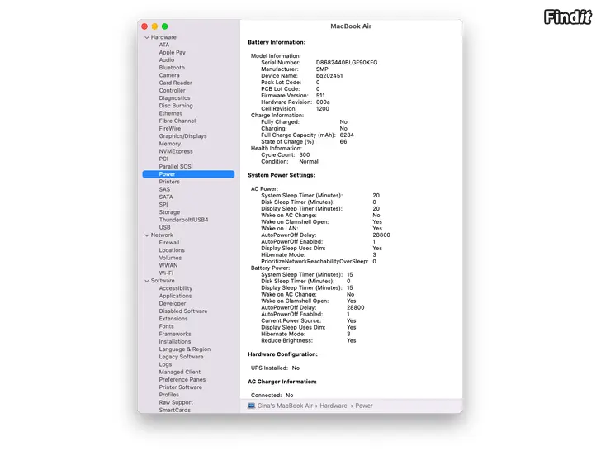Click the battery Condition value Normal
The height and width of the screenshot is (451, 601).
point(309,162)
